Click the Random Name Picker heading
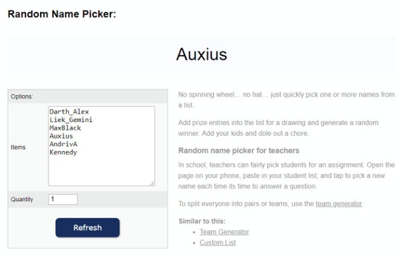Viewport: 401px width, 259px height. tap(62, 14)
